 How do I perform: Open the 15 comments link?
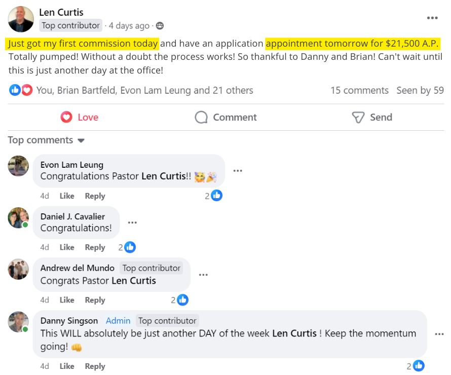(x=359, y=90)
